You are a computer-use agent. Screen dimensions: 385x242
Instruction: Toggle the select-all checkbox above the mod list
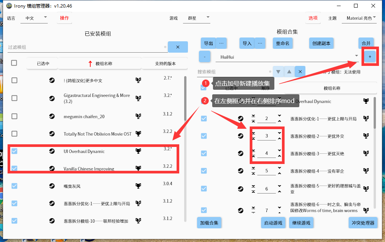[x=14, y=63]
